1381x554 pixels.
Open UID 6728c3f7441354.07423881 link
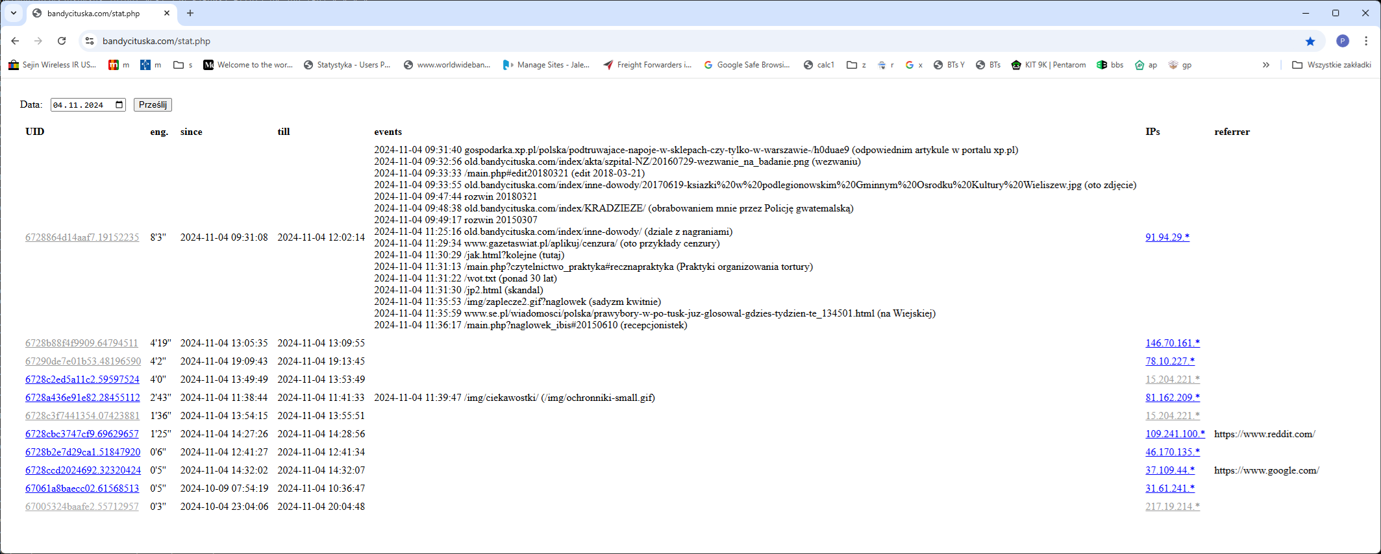click(82, 416)
